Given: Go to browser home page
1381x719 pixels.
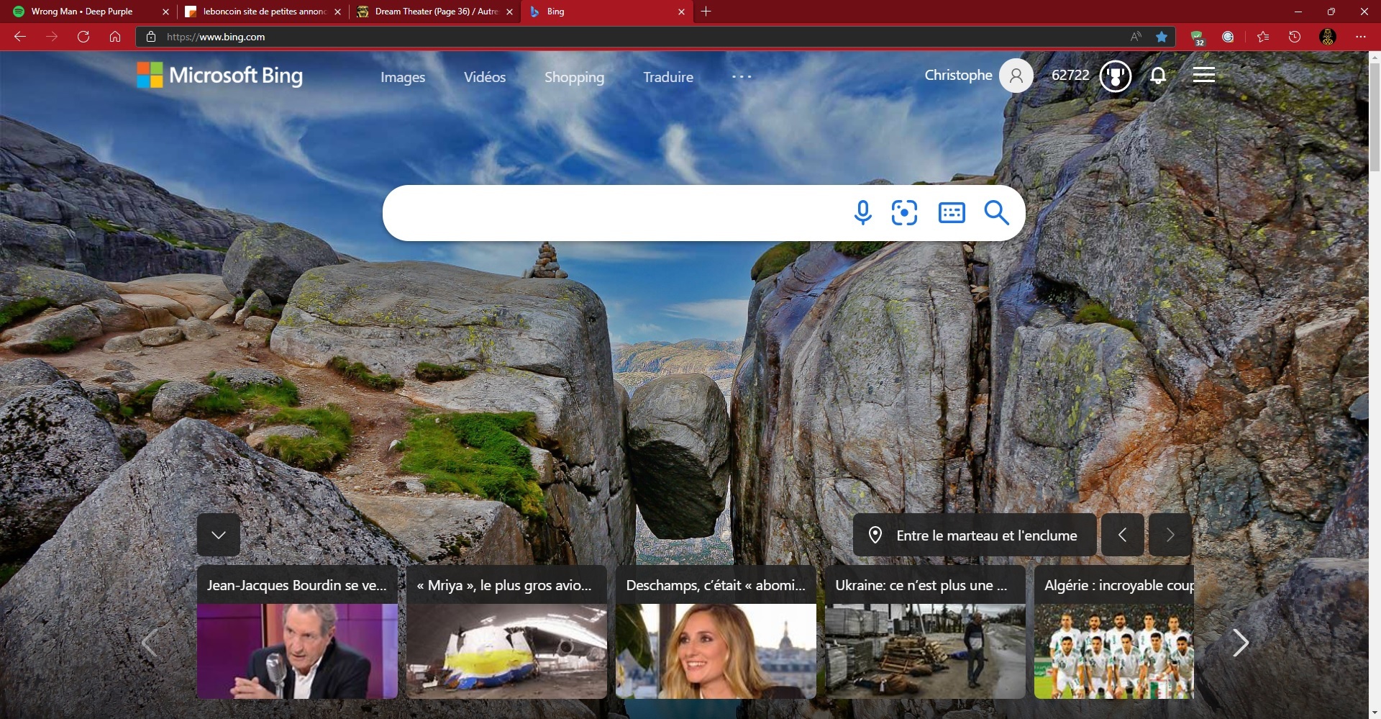Looking at the screenshot, I should [x=115, y=37].
